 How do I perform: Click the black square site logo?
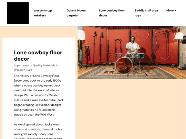pos(18,13)
